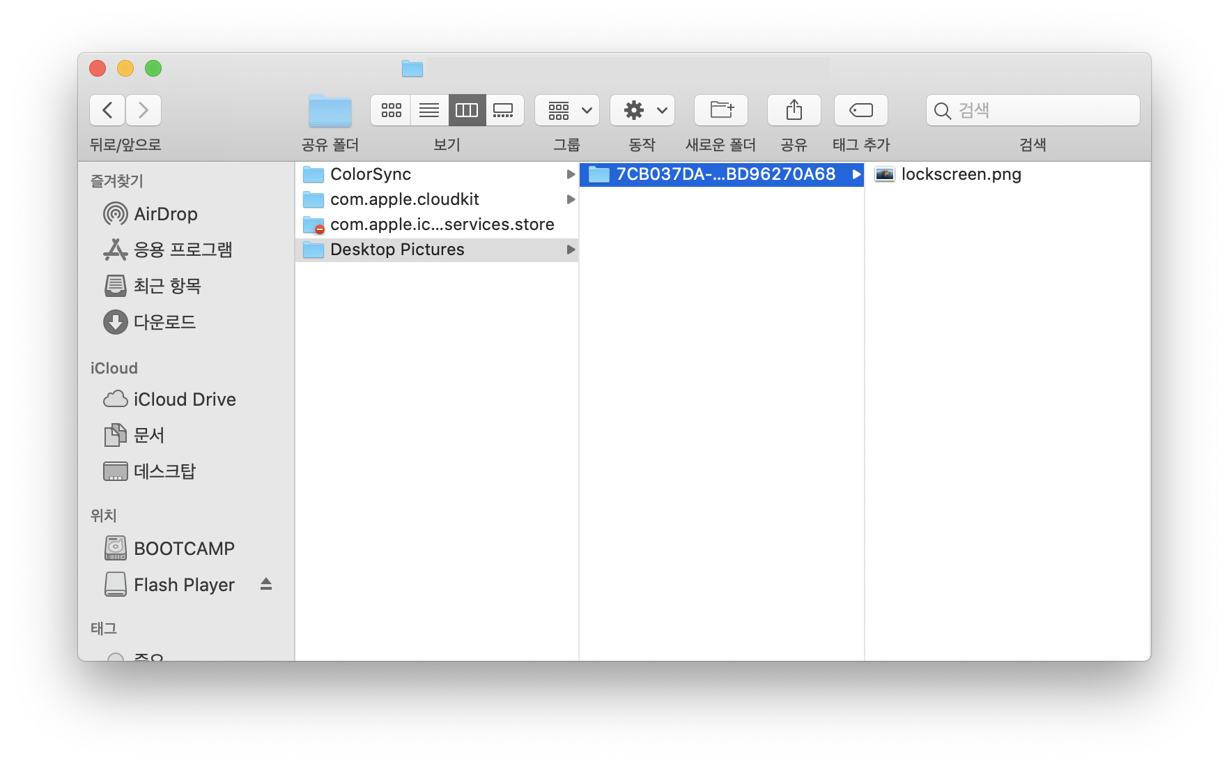This screenshot has width=1229, height=764.
Task: Go back to the previous folder
Action: pos(107,110)
